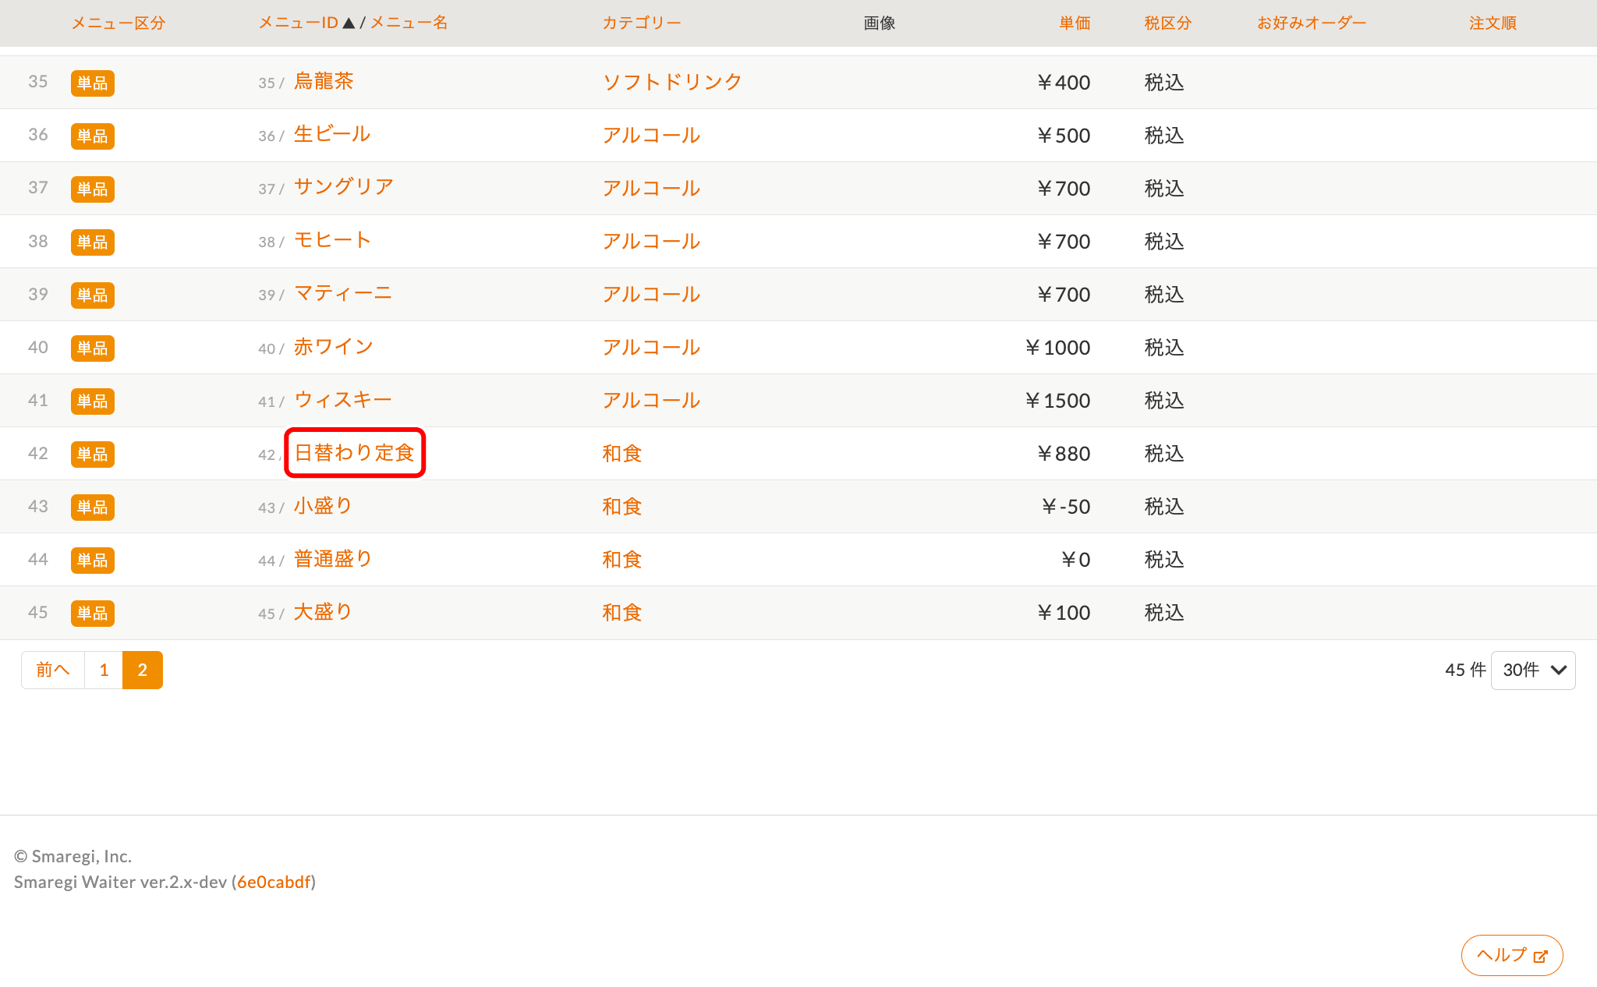The width and height of the screenshot is (1597, 987).
Task: Select current page 2 button
Action: 143,670
